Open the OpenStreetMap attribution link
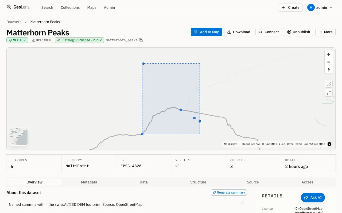The image size is (342, 213). (x=314, y=144)
